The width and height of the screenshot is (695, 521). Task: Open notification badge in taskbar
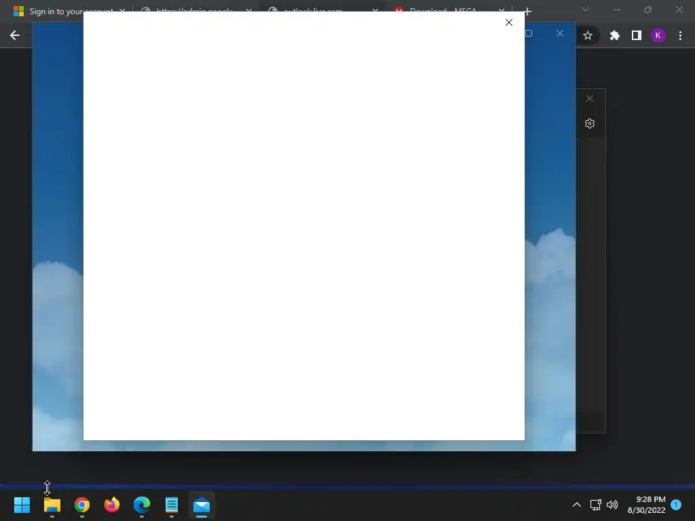point(676,505)
